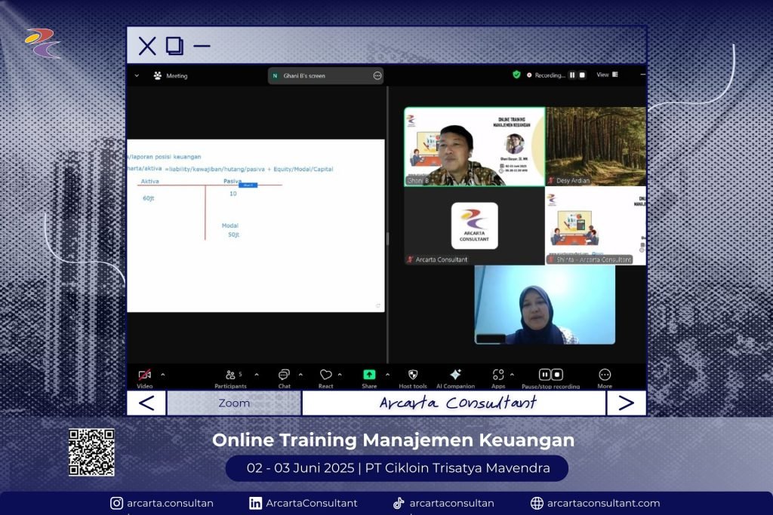The image size is (773, 515).
Task: Open the Chat panel
Action: pyautogui.click(x=284, y=375)
